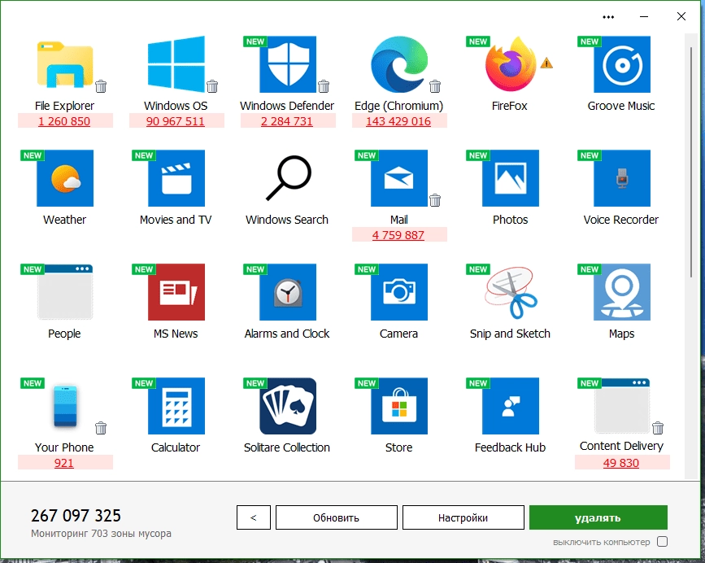Open the 921 Your Phone link
This screenshot has height=563, width=705.
click(x=64, y=463)
